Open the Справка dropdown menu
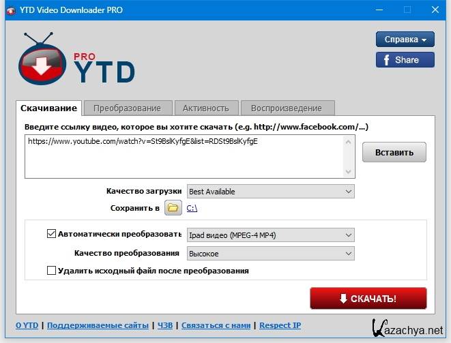Image resolution: width=451 pixels, height=343 pixels. click(405, 39)
